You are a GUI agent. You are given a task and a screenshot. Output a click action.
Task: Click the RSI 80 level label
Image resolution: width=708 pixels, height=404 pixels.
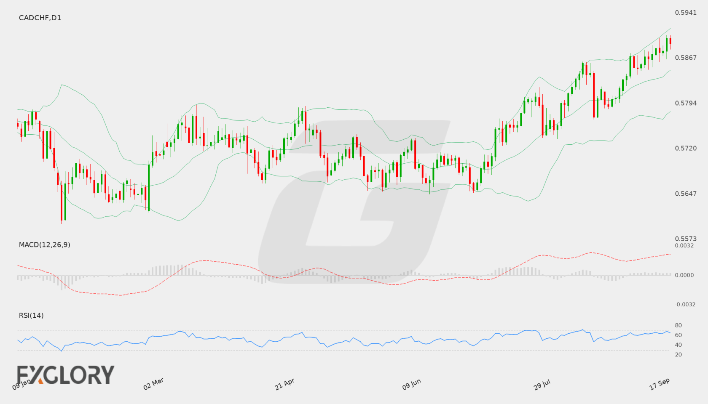pyautogui.click(x=678, y=325)
